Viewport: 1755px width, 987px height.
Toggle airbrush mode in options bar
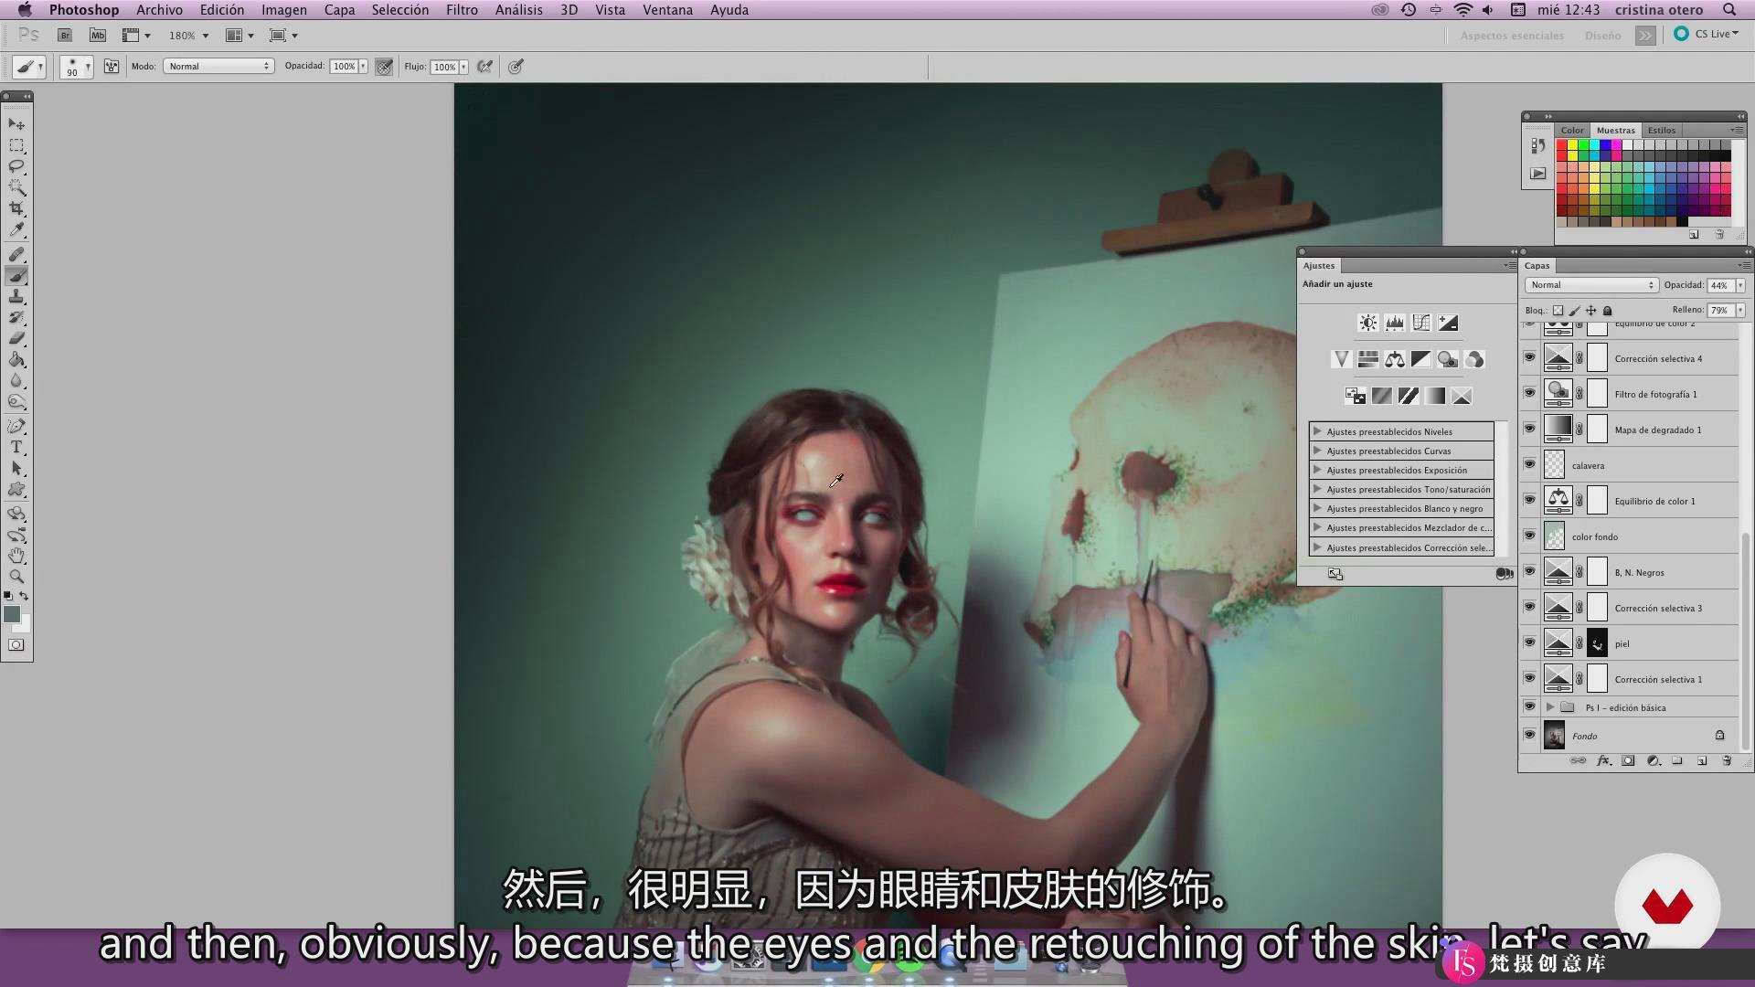pyautogui.click(x=485, y=66)
